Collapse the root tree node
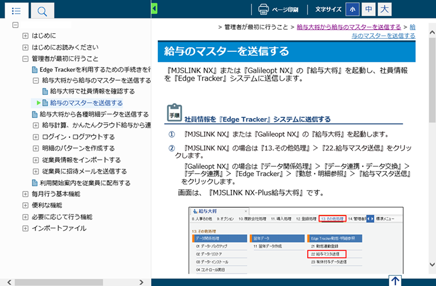Viewport: 436px width, 286px height. (15, 25)
